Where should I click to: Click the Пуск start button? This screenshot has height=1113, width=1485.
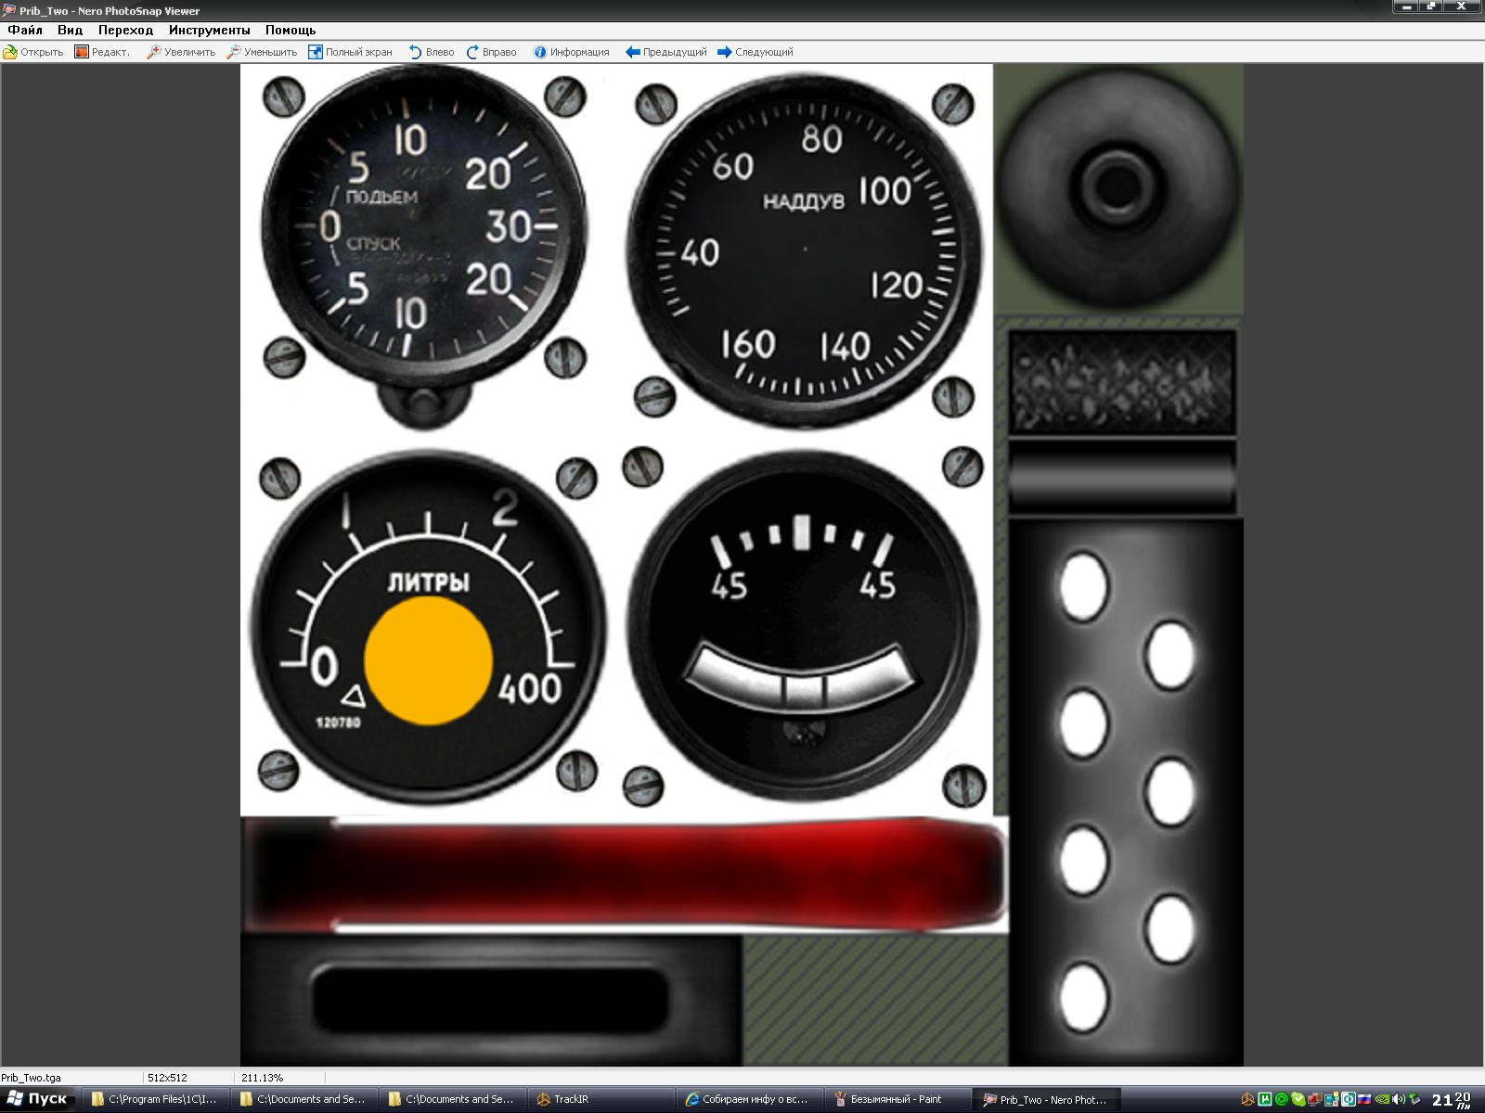[38, 1099]
